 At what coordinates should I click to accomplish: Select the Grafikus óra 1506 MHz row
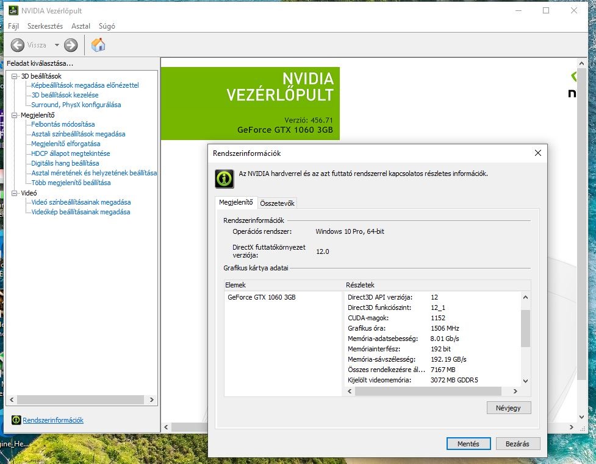tap(403, 328)
